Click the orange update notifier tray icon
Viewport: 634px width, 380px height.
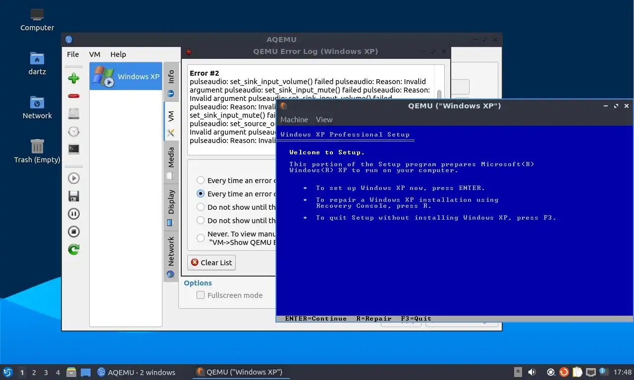coord(564,372)
